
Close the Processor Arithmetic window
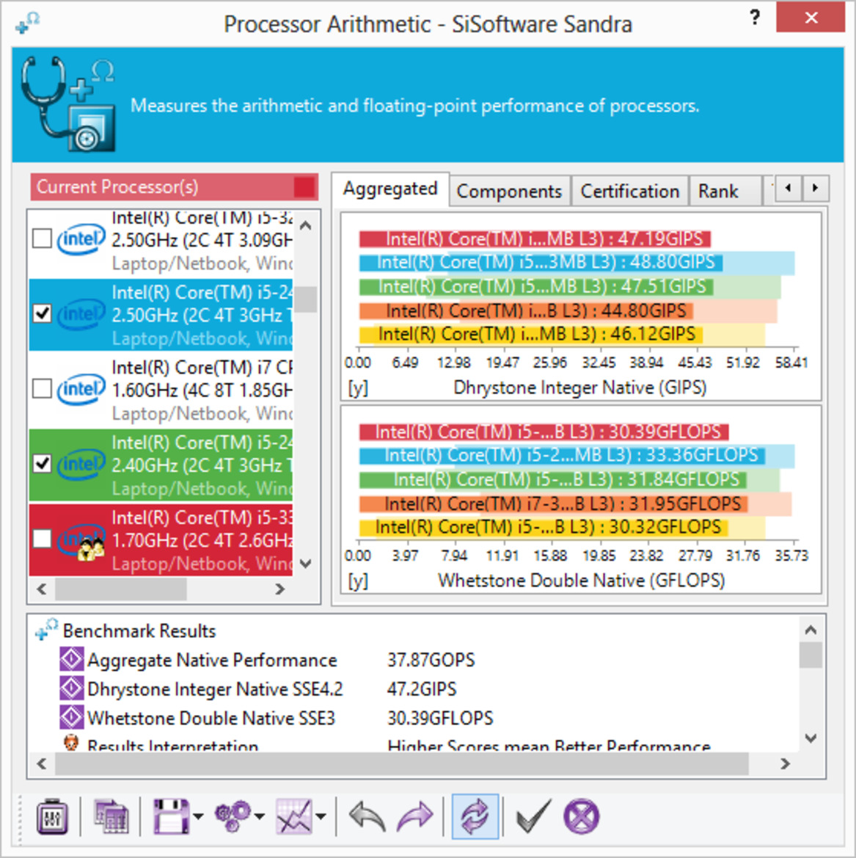click(811, 18)
